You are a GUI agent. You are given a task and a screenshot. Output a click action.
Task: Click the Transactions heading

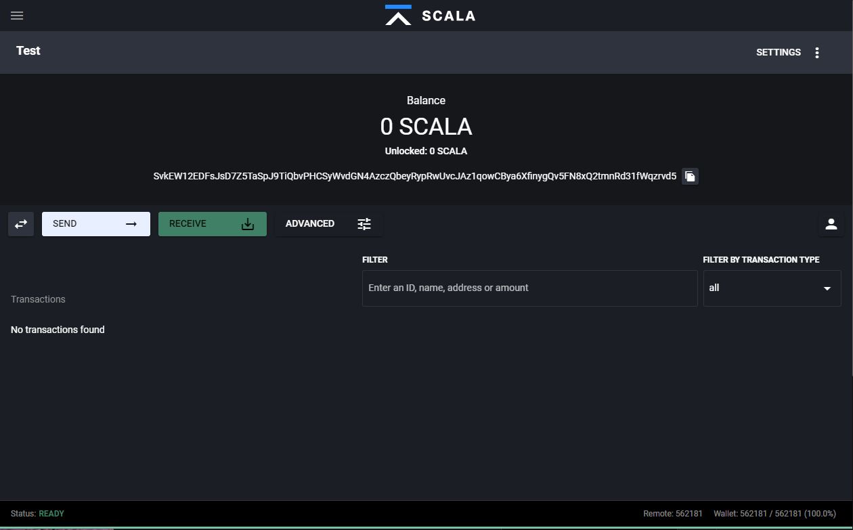38,299
